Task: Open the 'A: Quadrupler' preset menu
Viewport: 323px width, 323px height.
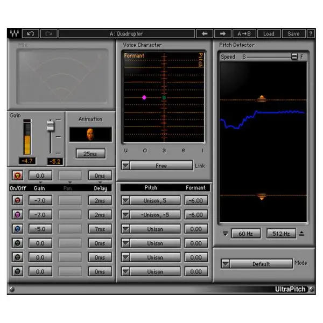Action: click(x=127, y=33)
